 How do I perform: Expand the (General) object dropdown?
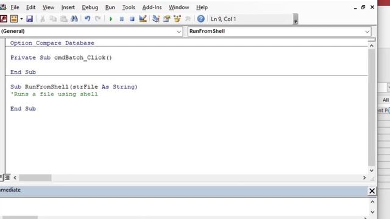pyautogui.click(x=179, y=32)
